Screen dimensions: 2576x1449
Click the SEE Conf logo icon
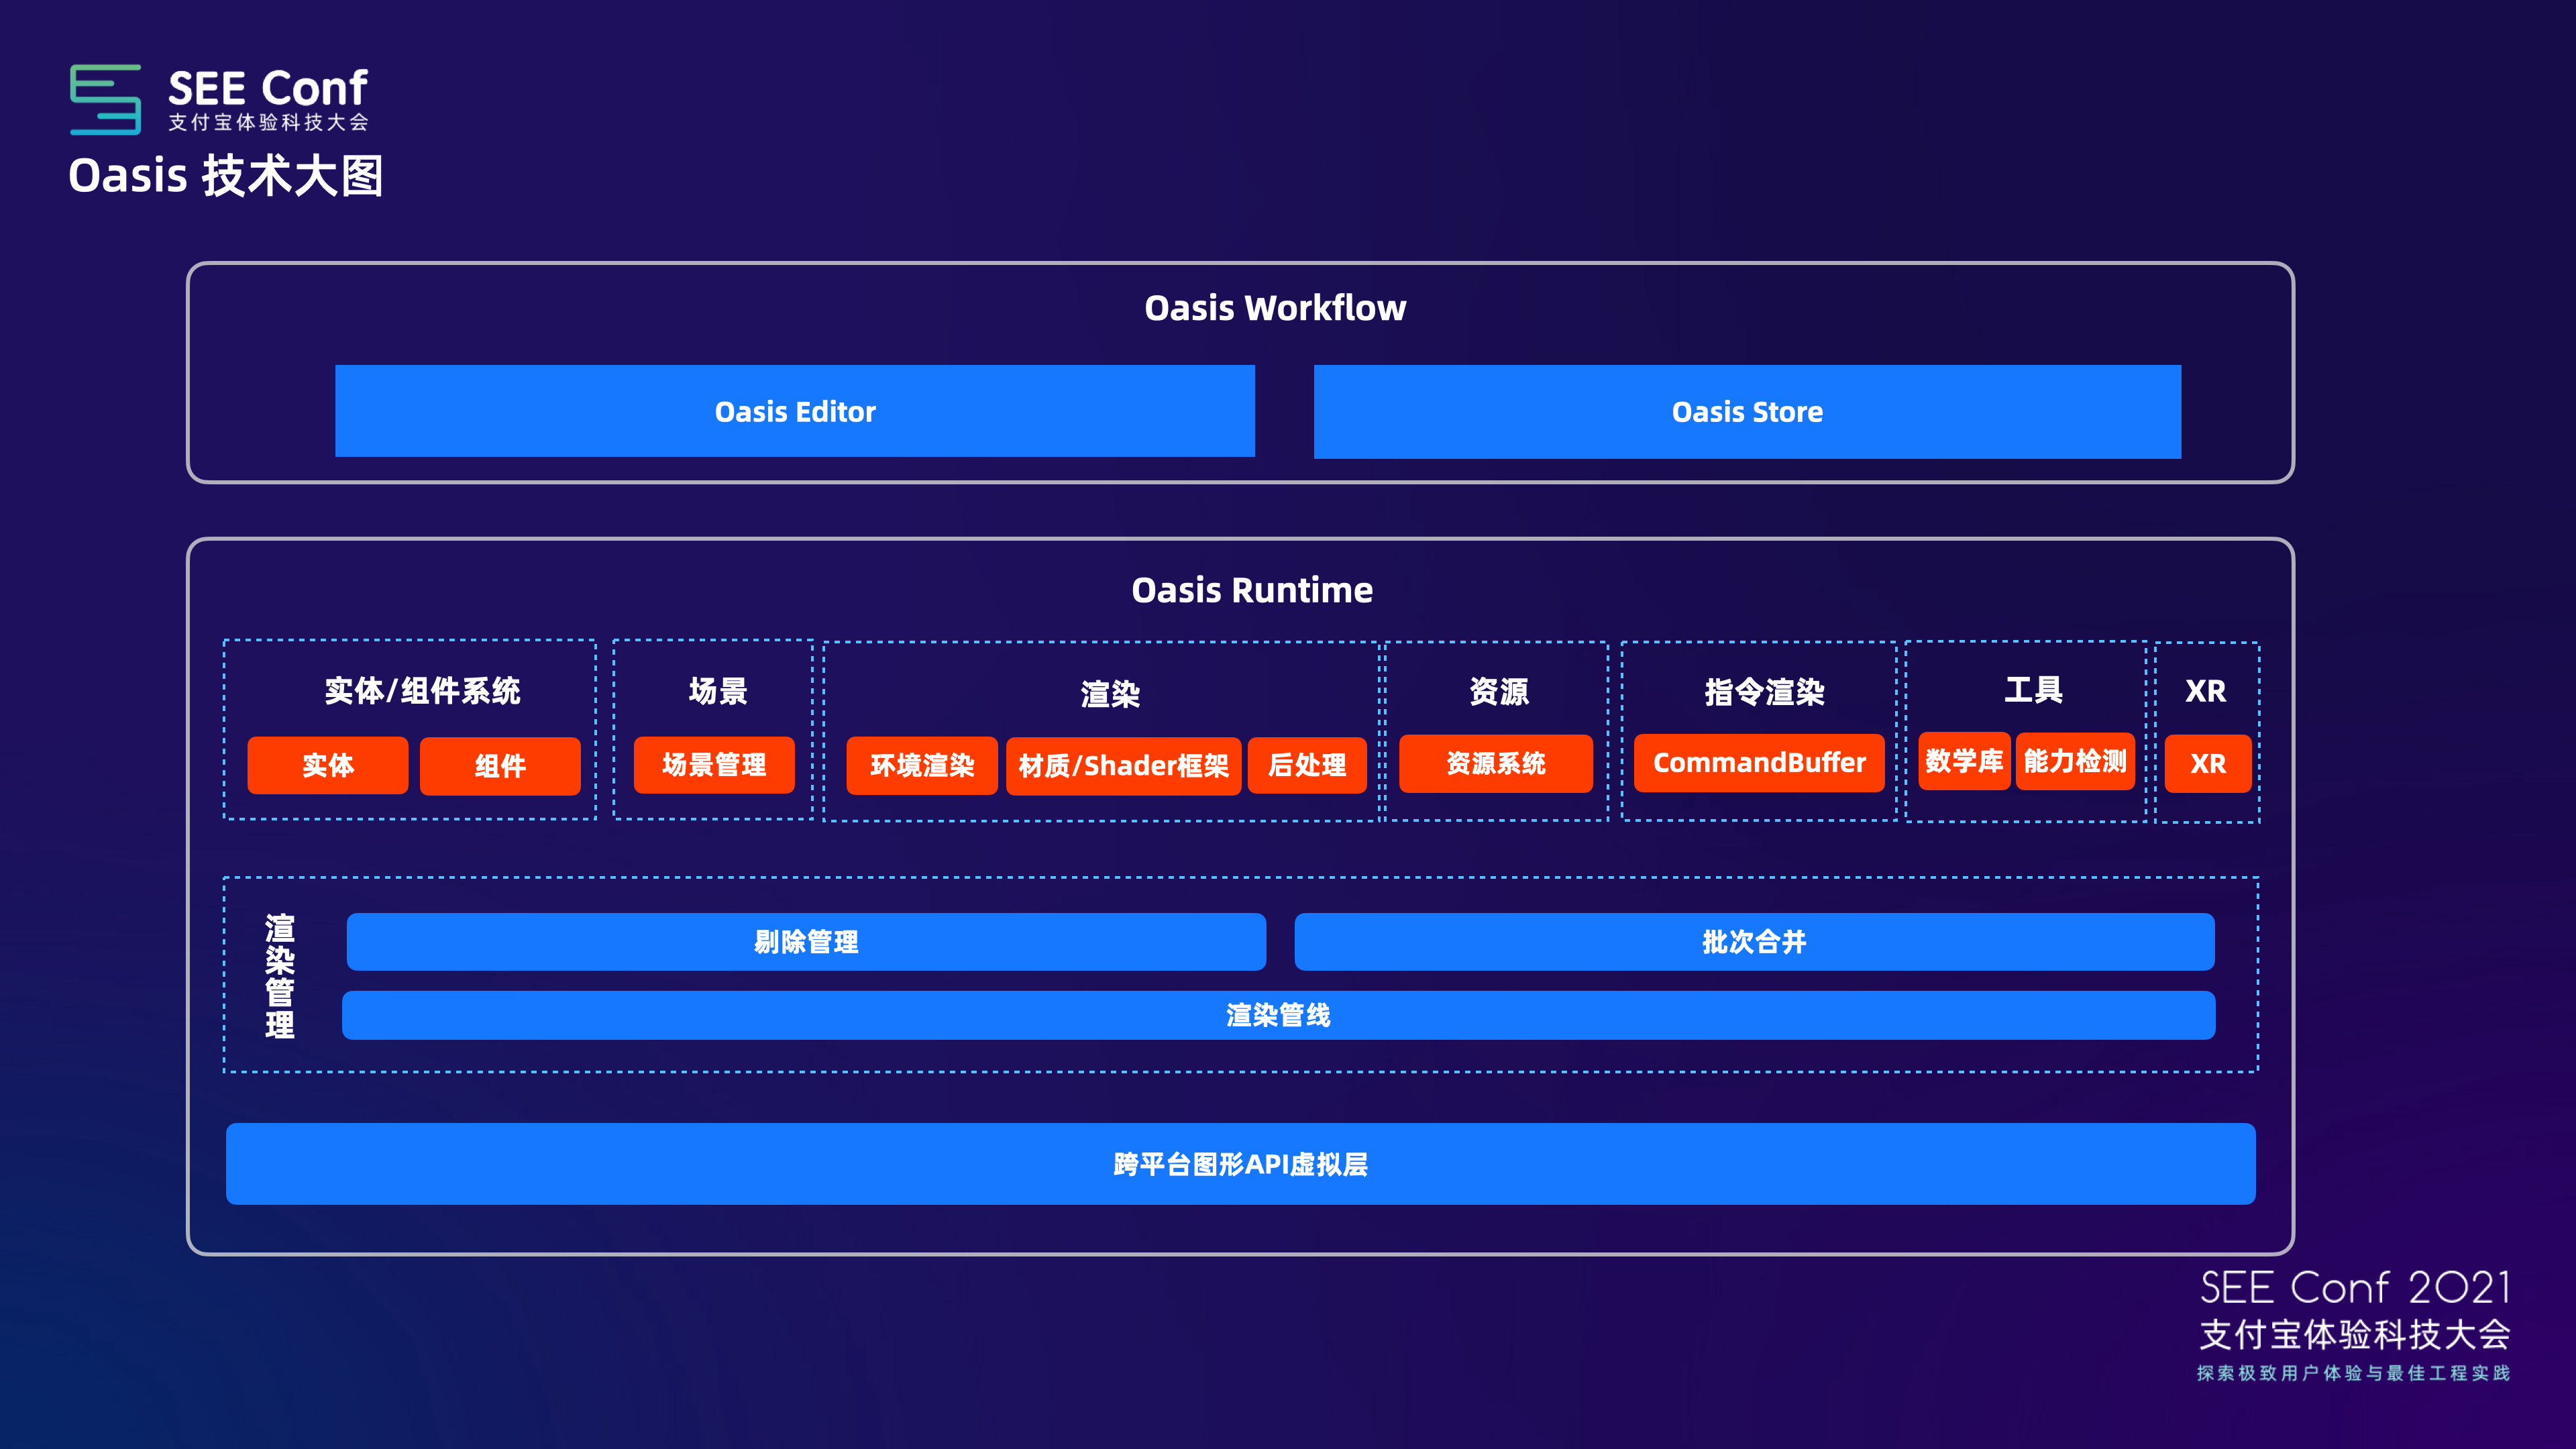[x=105, y=99]
